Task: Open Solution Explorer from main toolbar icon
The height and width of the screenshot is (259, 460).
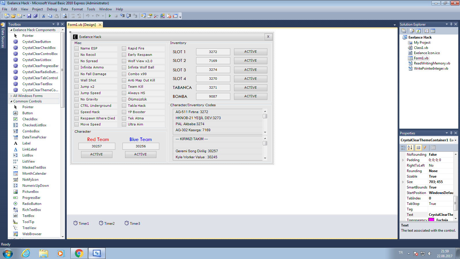Action: [143, 16]
